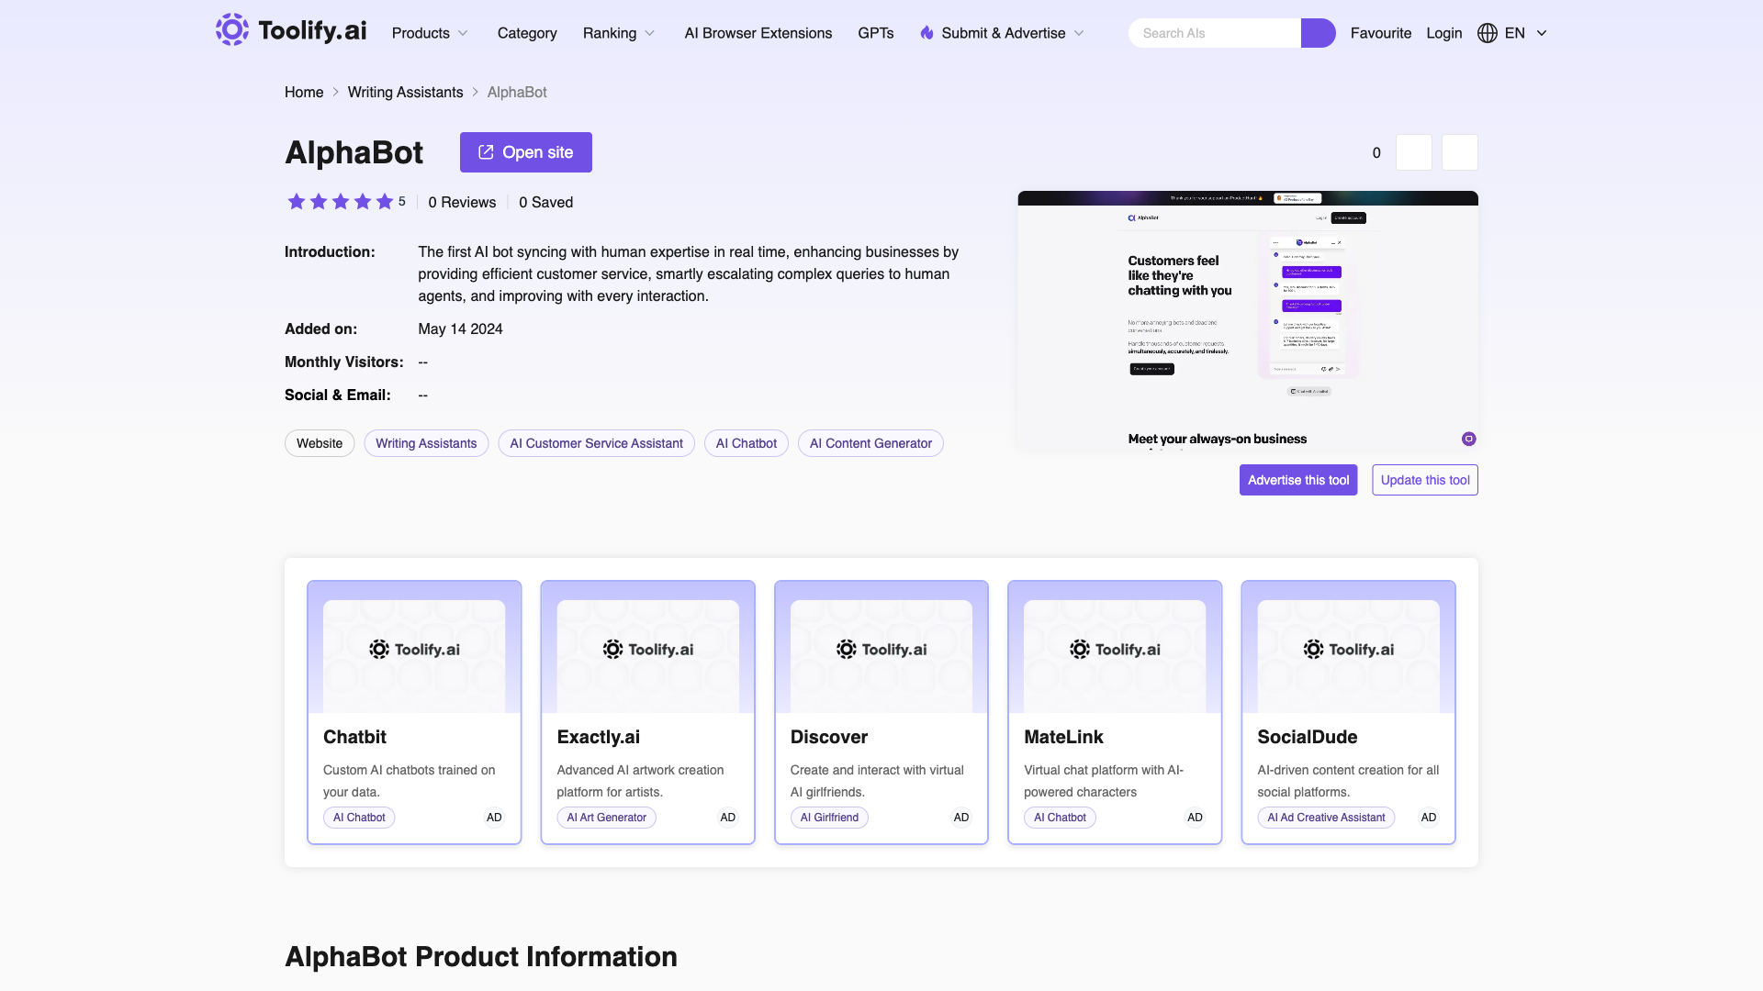Click 0 Saved text
This screenshot has width=1763, height=991.
(x=545, y=202)
